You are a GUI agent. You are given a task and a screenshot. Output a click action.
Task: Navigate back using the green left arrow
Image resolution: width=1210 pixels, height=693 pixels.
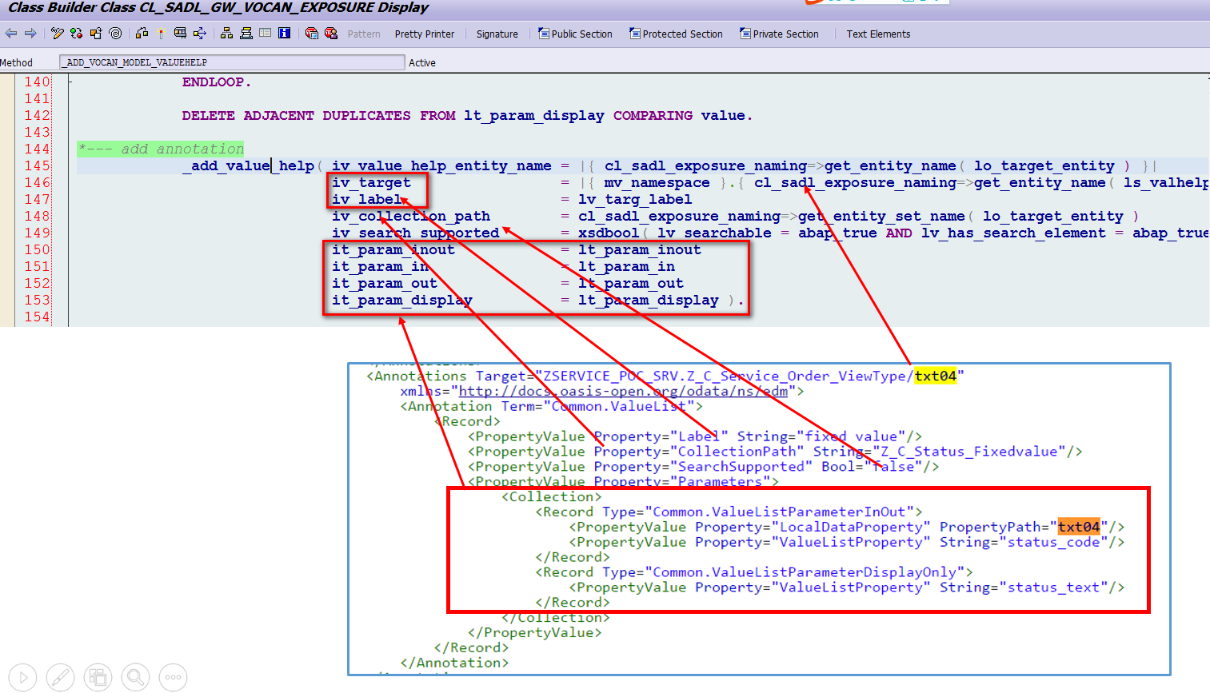(11, 34)
